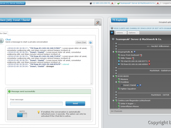Image resolution: width=171 pixels, height=128 pixels.
Task: Click the server power icon next to Teamspeak³ Server
Action: (x=113, y=39)
